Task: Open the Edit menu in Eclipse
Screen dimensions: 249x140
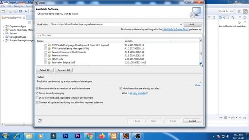Action: [9, 6]
